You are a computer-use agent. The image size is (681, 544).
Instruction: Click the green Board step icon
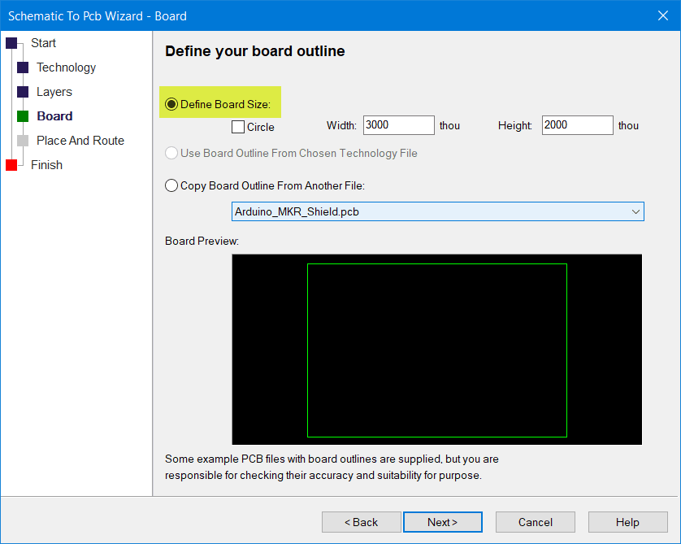pos(23,116)
